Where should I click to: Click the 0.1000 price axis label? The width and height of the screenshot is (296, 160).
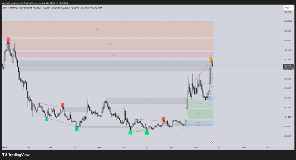pyautogui.click(x=288, y=117)
